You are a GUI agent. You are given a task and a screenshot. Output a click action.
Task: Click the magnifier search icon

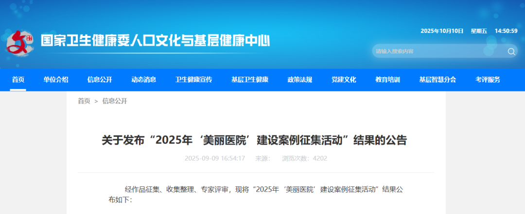pos(511,51)
